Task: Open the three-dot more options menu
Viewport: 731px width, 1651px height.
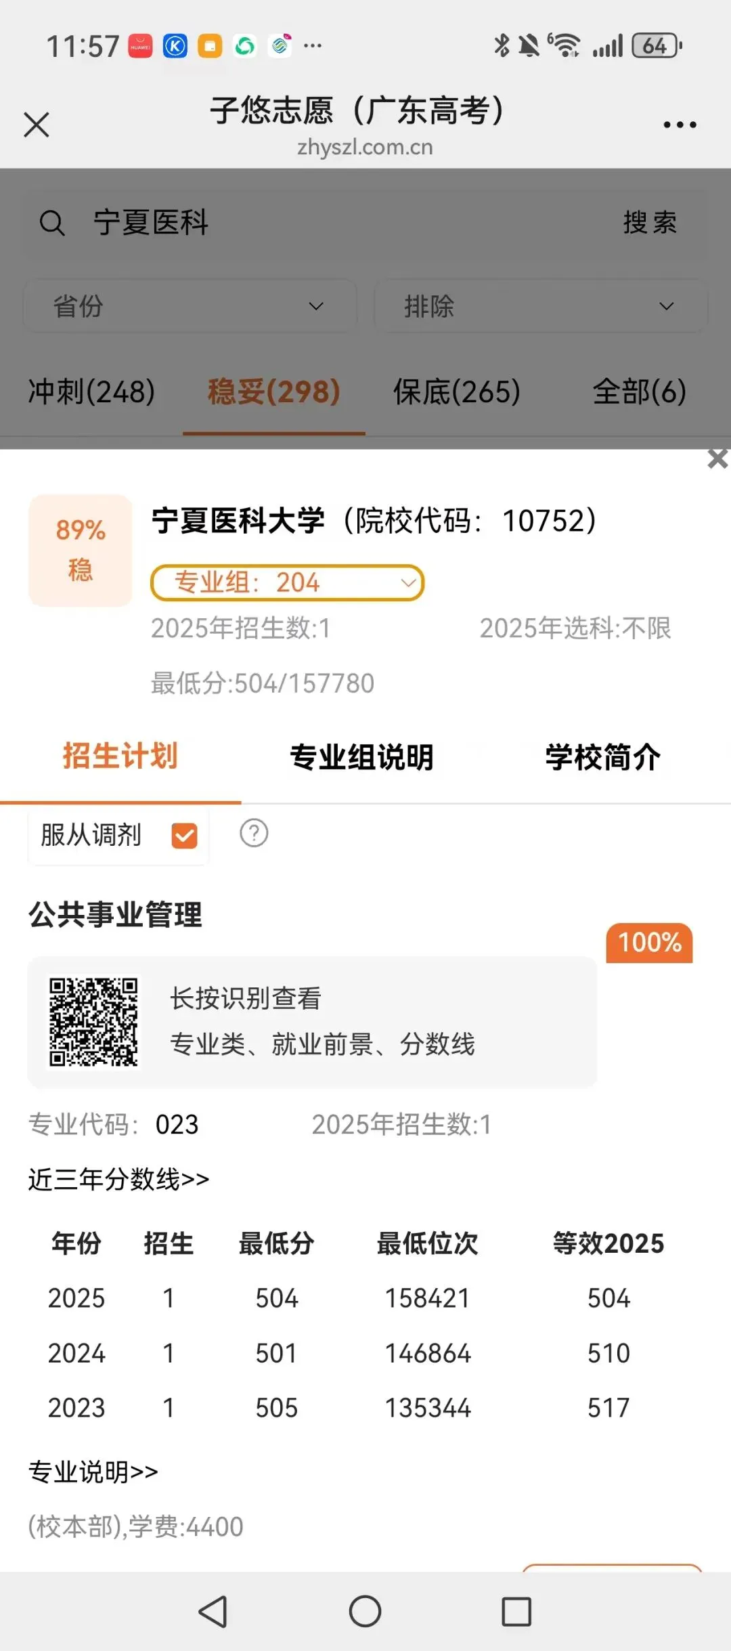Action: [x=680, y=125]
